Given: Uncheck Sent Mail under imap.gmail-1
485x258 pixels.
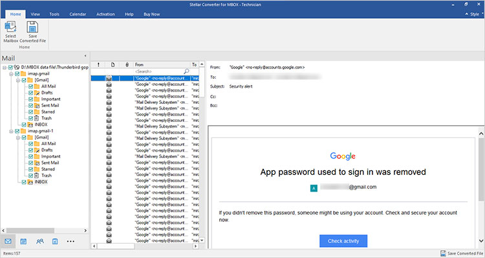Looking at the screenshot, I should (30, 163).
